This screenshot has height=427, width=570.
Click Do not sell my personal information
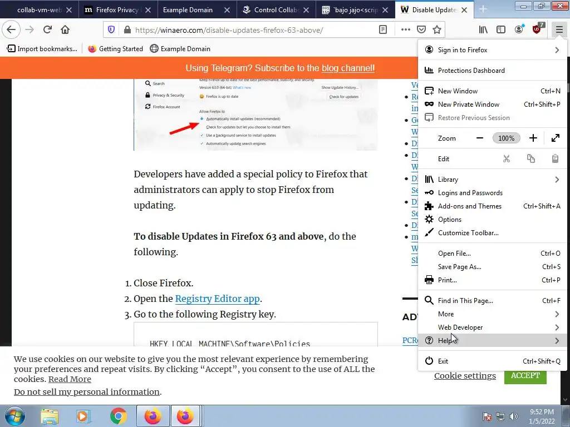[x=86, y=392]
